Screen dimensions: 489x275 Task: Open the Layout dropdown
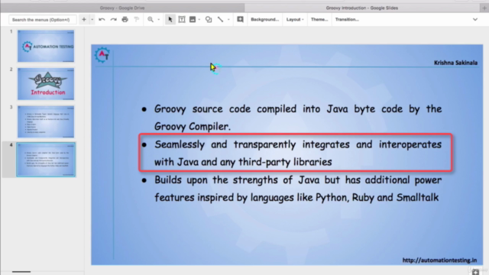[295, 19]
